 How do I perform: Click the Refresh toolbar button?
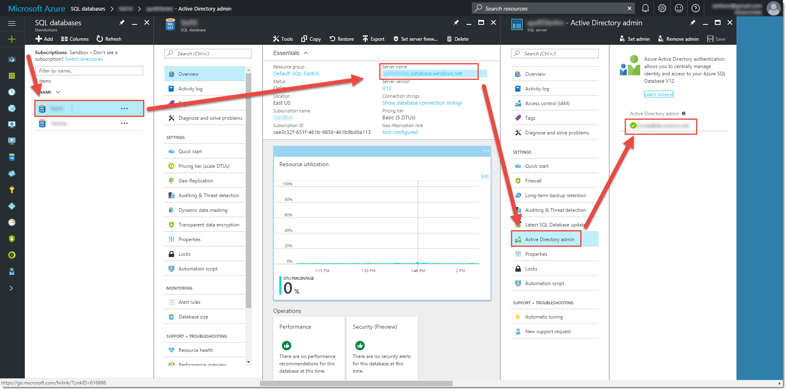[109, 39]
